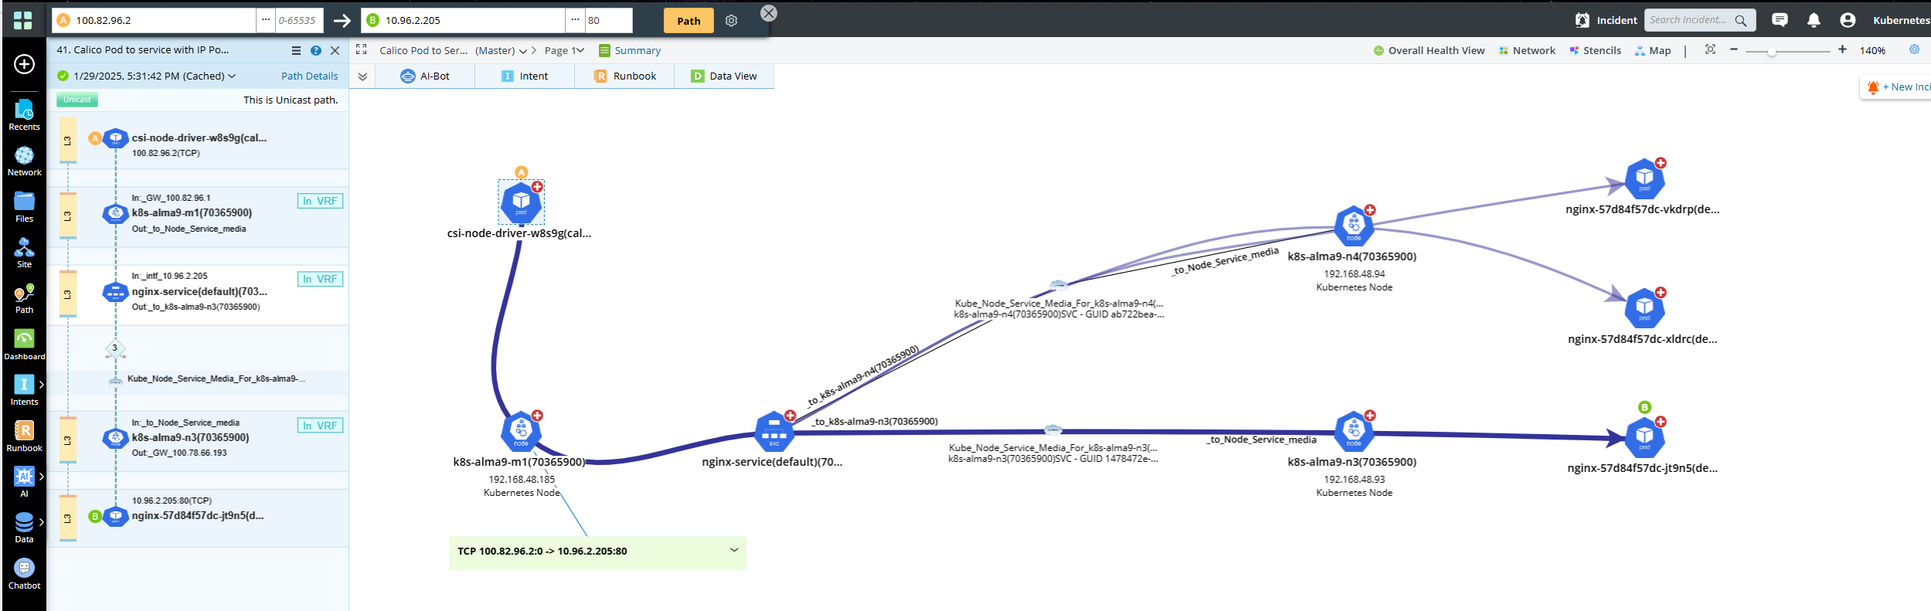Viewport: 1931px width, 611px height.
Task: Zoom in with plus icon
Action: [x=1842, y=49]
